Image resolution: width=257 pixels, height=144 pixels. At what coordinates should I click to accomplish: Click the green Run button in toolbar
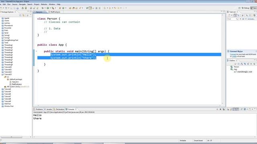(x=48, y=8)
